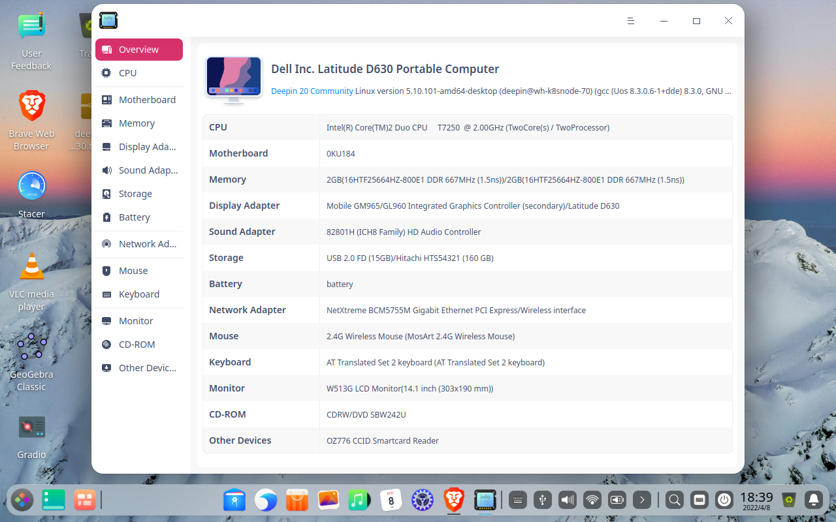Open the Calendar app in the dock
Screen dimensions: 836x522
(391, 500)
